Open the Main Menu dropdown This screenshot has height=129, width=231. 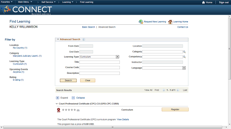click(25, 2)
